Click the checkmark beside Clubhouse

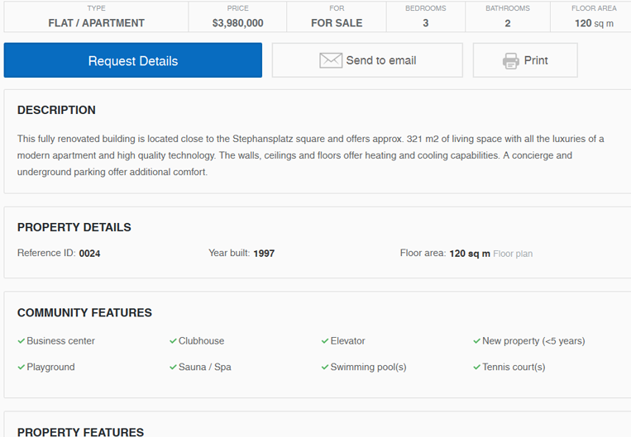tap(173, 341)
